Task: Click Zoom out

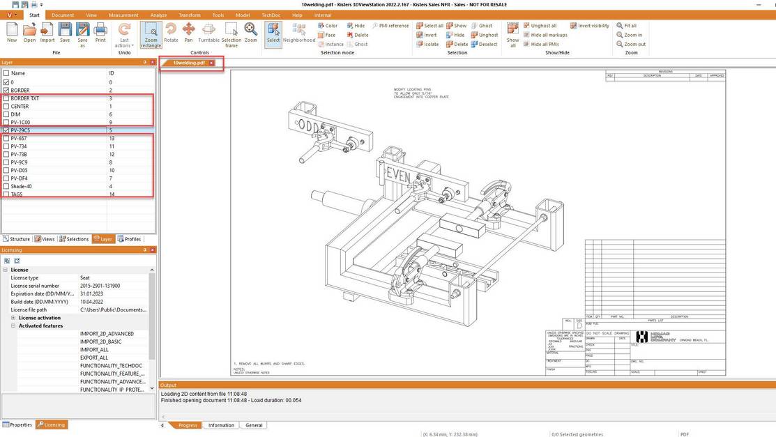Action: click(631, 44)
